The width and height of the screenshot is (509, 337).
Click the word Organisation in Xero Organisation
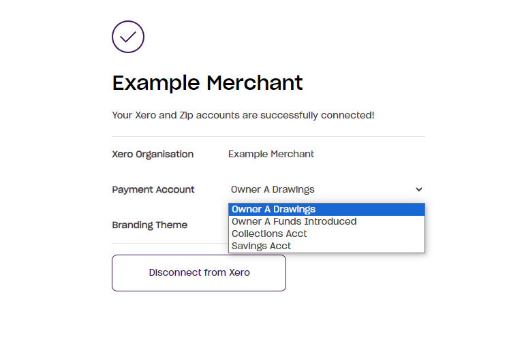click(x=165, y=155)
